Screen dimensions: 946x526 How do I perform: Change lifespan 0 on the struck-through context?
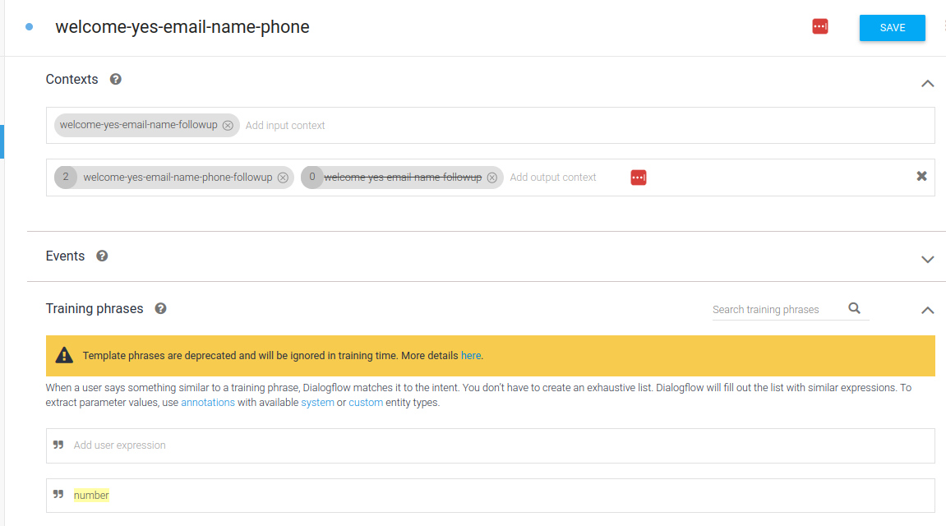coord(312,178)
